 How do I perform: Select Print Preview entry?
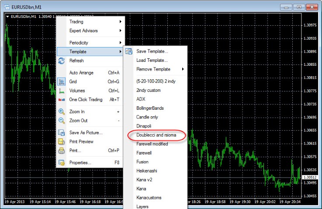[90, 142]
